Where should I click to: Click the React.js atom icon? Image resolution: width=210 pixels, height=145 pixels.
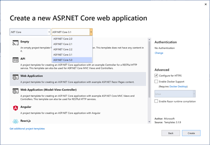pyautogui.click(x=16, y=121)
